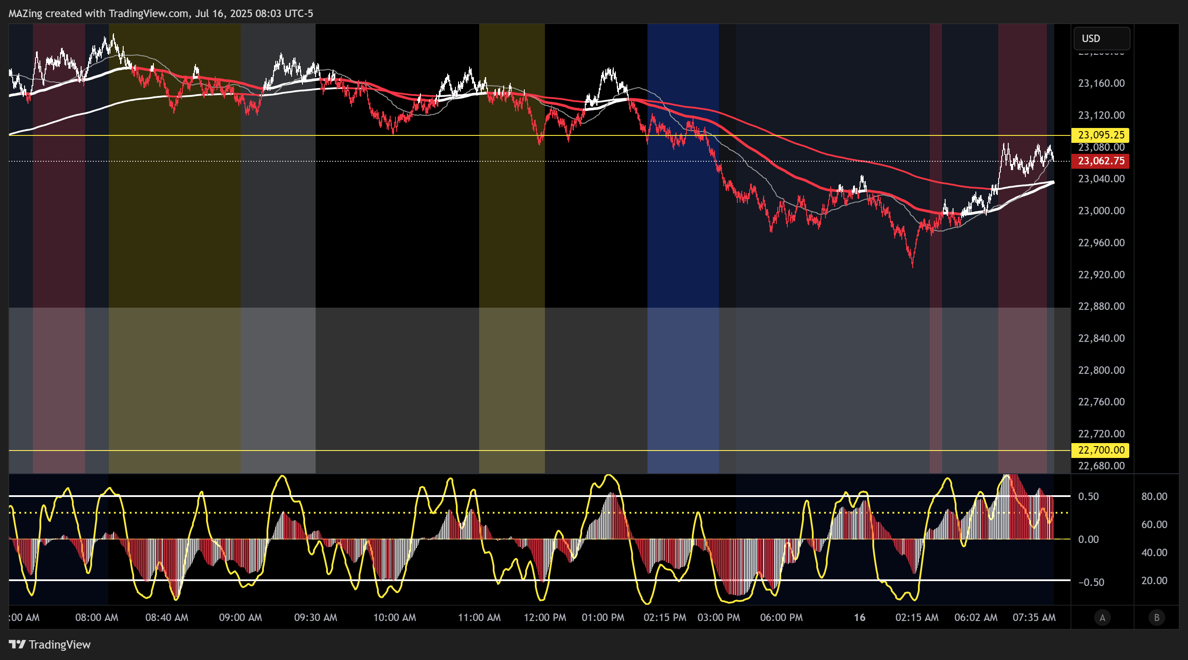
Task: Click the 08:00 AM time axis label
Action: coord(97,617)
